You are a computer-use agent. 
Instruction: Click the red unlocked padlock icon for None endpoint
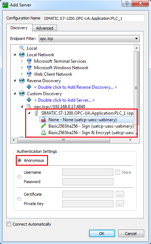click(43, 120)
